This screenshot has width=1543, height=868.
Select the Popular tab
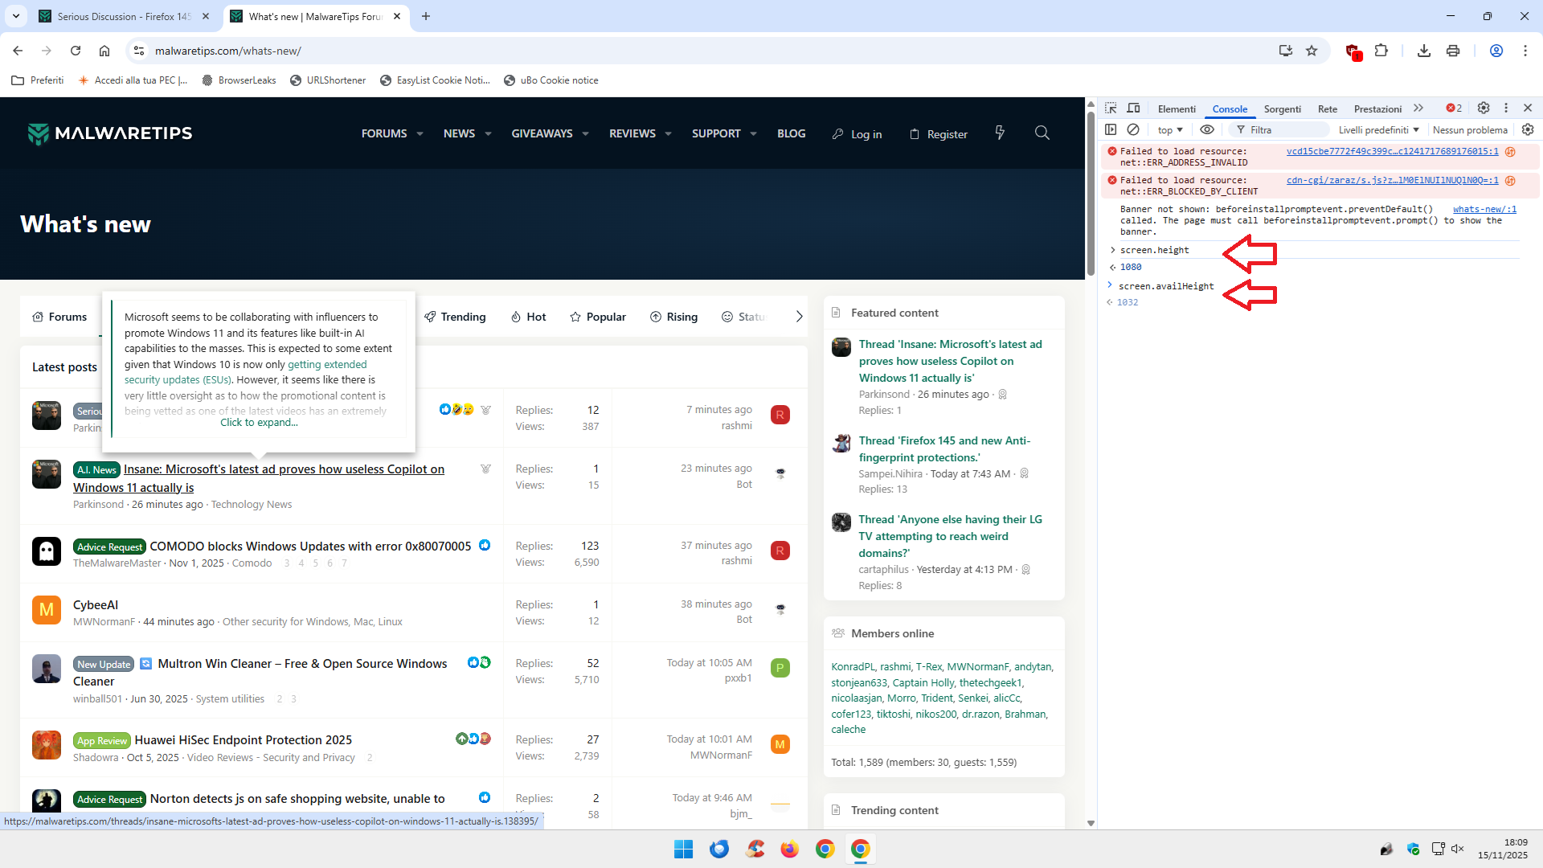point(597,317)
